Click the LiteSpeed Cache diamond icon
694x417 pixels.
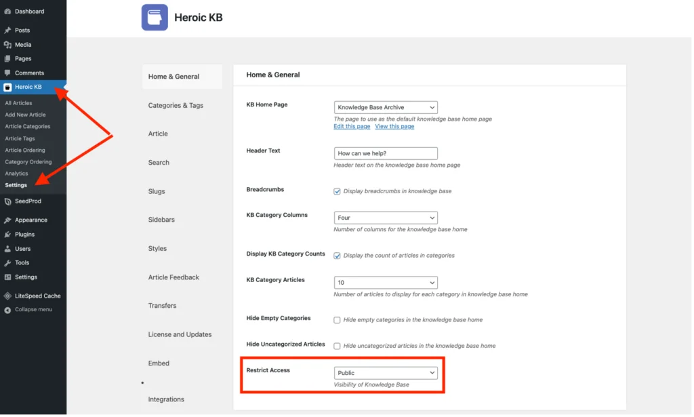(x=7, y=296)
